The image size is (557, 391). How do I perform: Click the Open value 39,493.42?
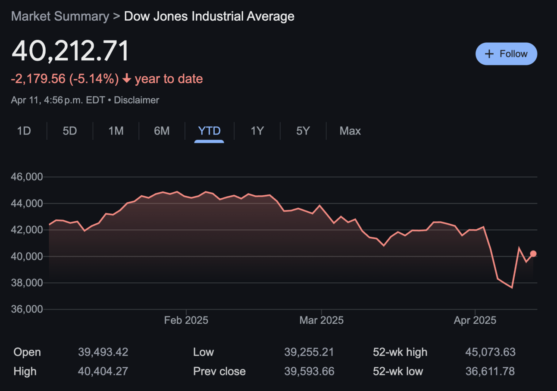point(103,352)
